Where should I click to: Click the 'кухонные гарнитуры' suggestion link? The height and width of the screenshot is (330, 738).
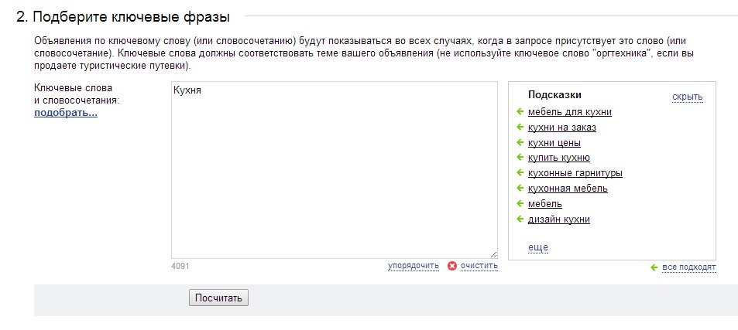575,173
